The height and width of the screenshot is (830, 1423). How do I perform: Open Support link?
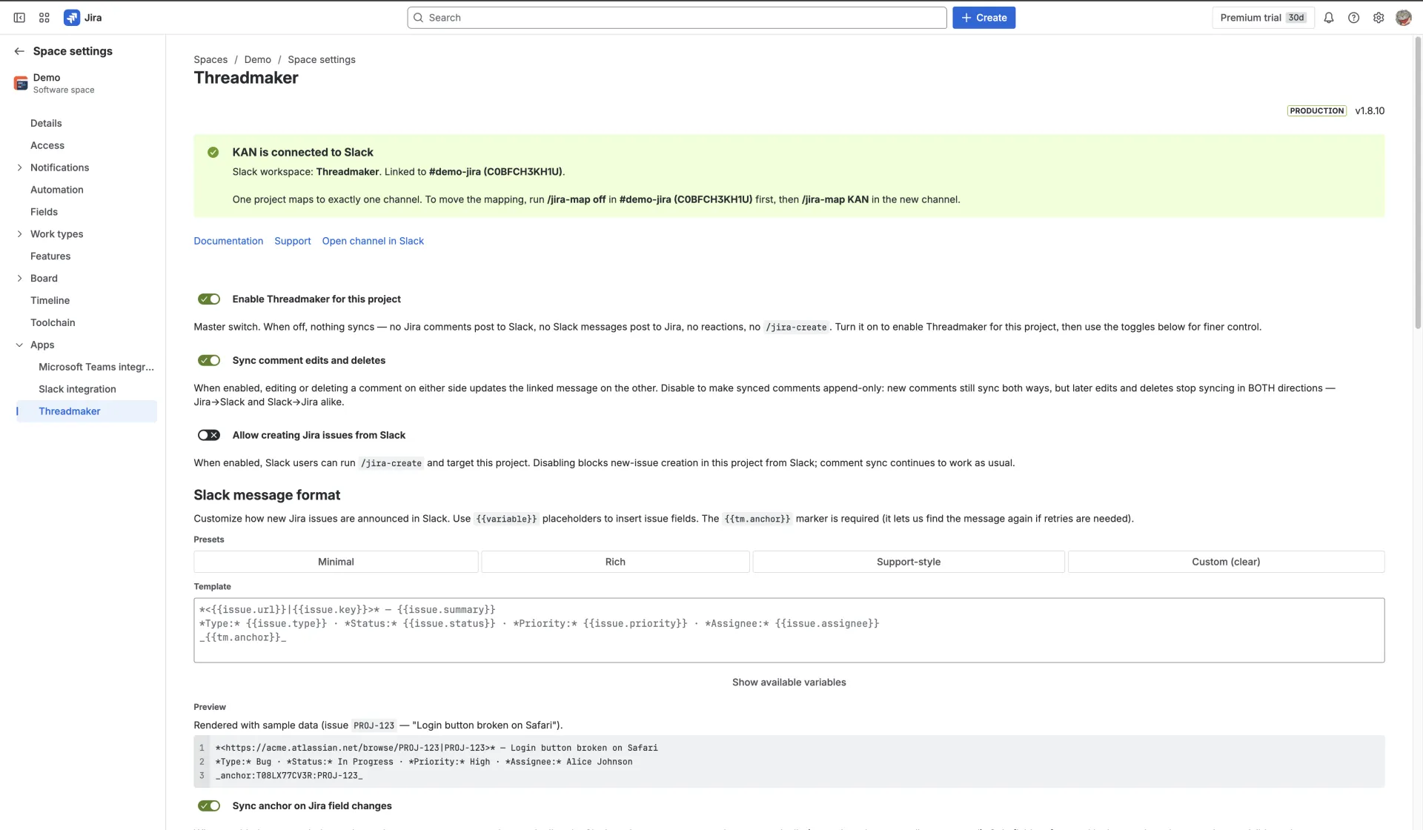(x=292, y=241)
